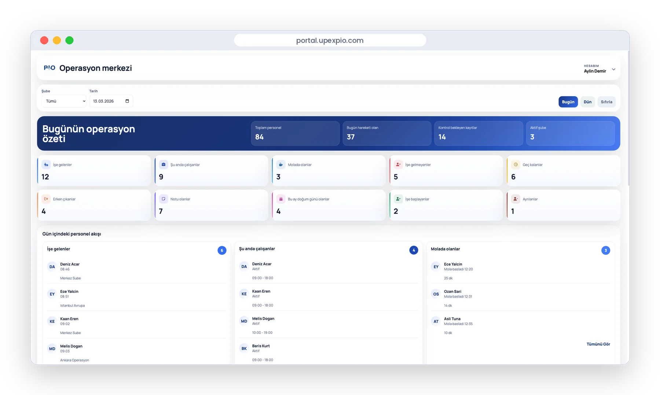Click the Notu olanlar note icon

[164, 199]
